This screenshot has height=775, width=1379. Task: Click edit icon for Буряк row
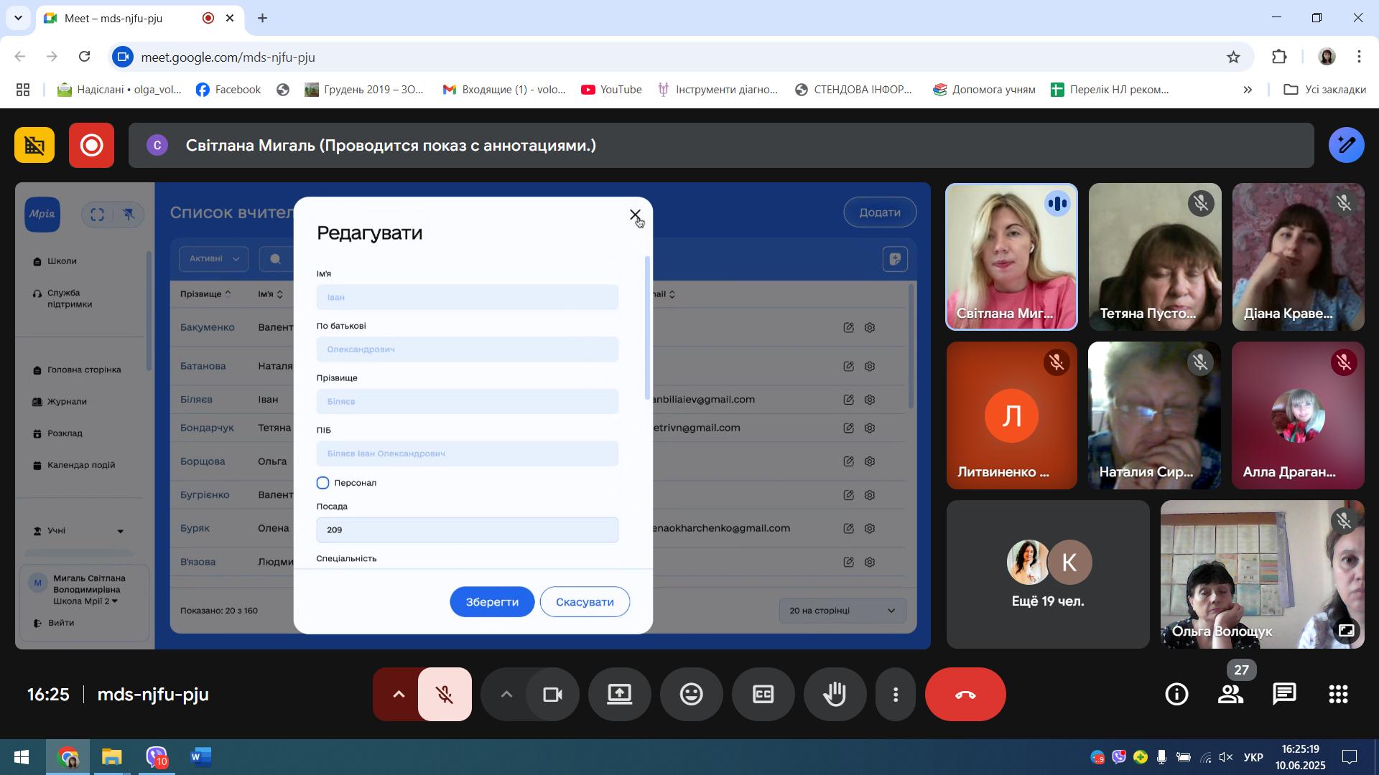click(x=848, y=529)
